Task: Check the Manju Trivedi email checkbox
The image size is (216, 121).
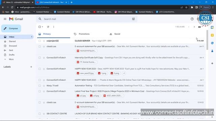Action: [40, 86]
